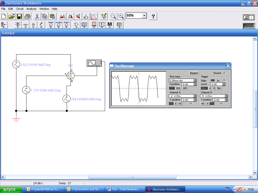258x193 pixels.
Task: Zoom out with the minus magnifier
Action: (x=113, y=16)
